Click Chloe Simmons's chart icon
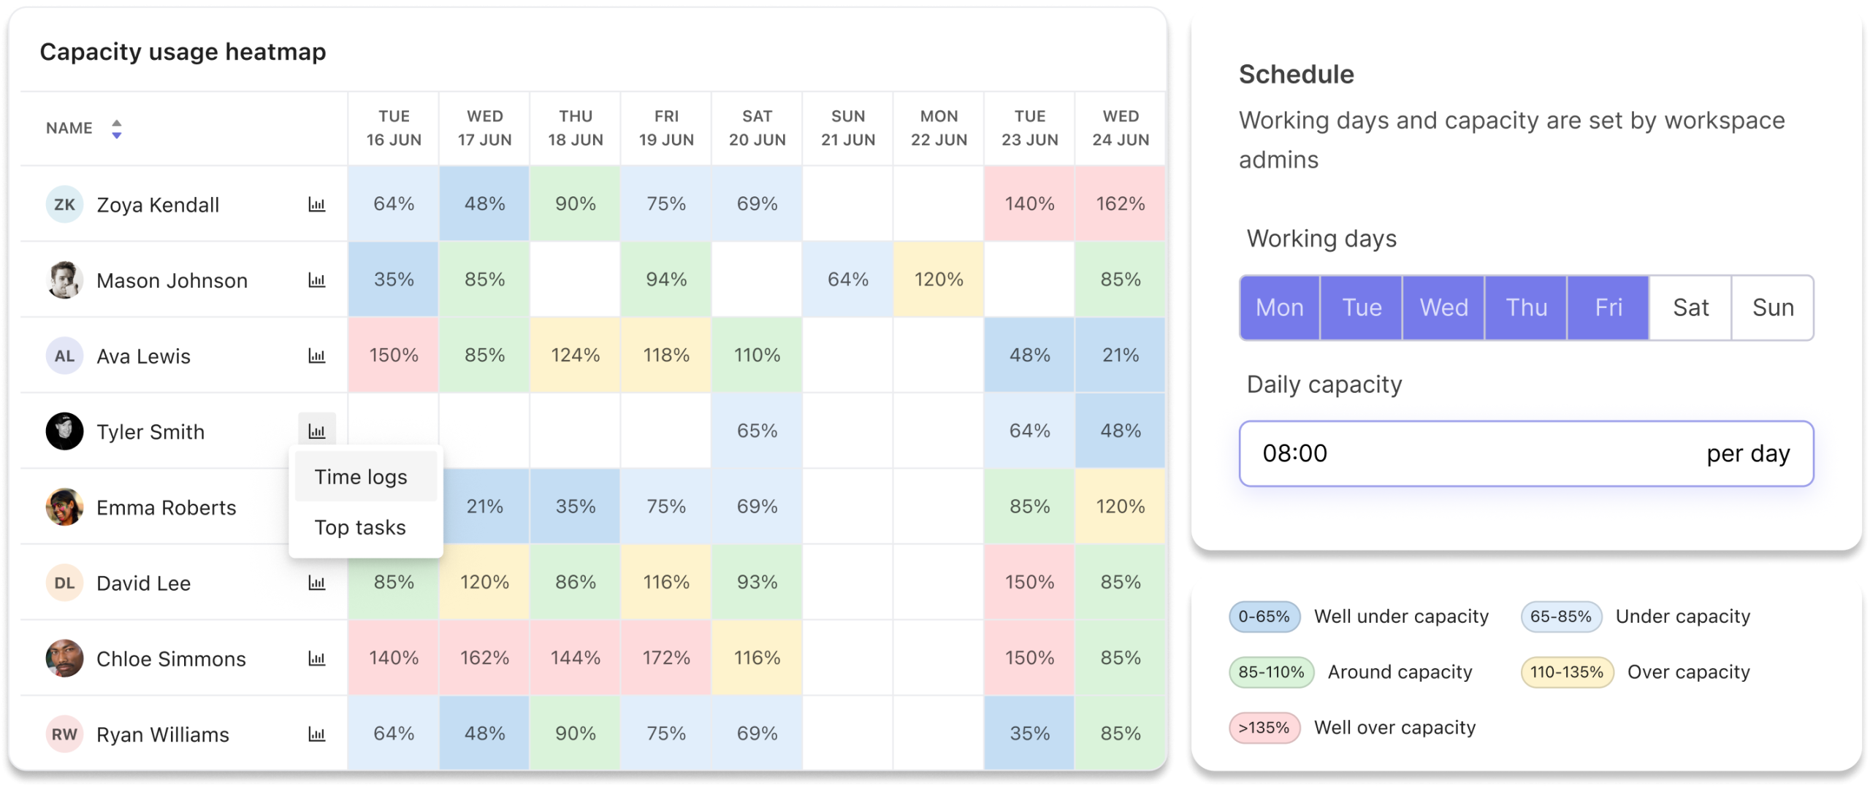 316,659
